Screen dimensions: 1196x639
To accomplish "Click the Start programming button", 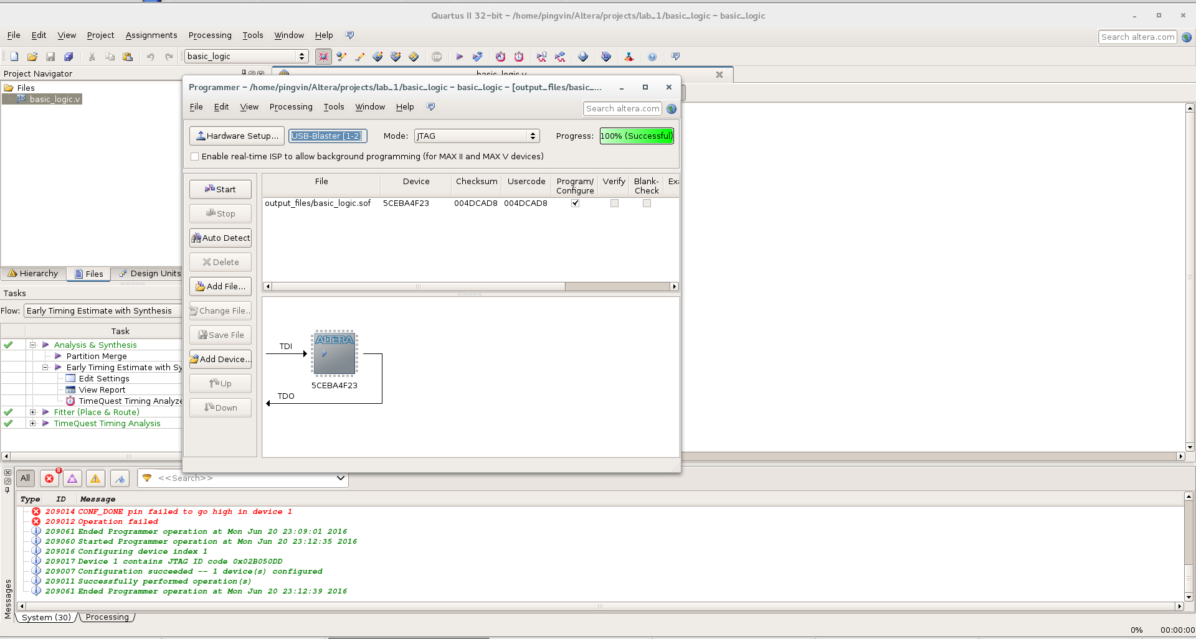I will [x=221, y=190].
